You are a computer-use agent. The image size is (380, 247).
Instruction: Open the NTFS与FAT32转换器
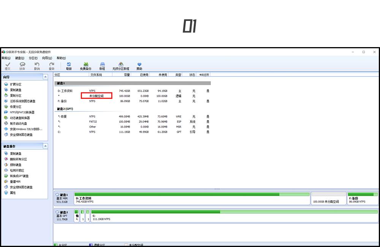point(19,112)
